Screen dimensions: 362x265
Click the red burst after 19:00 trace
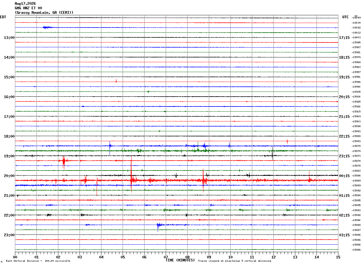coord(64,162)
